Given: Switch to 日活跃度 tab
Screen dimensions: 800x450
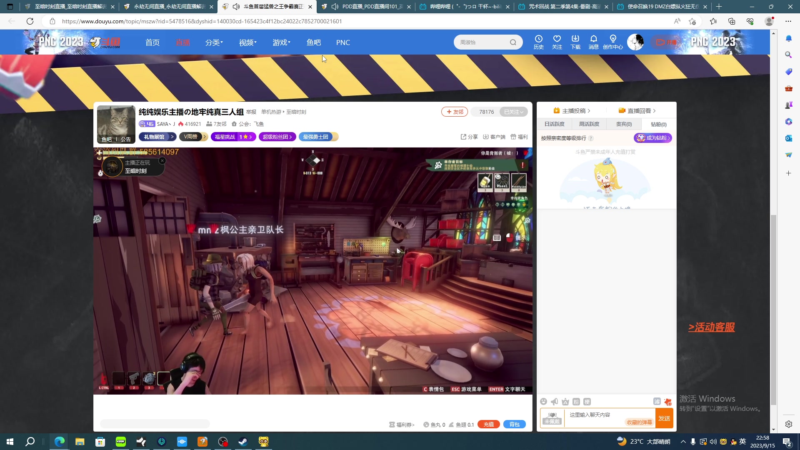Looking at the screenshot, I should coord(554,124).
